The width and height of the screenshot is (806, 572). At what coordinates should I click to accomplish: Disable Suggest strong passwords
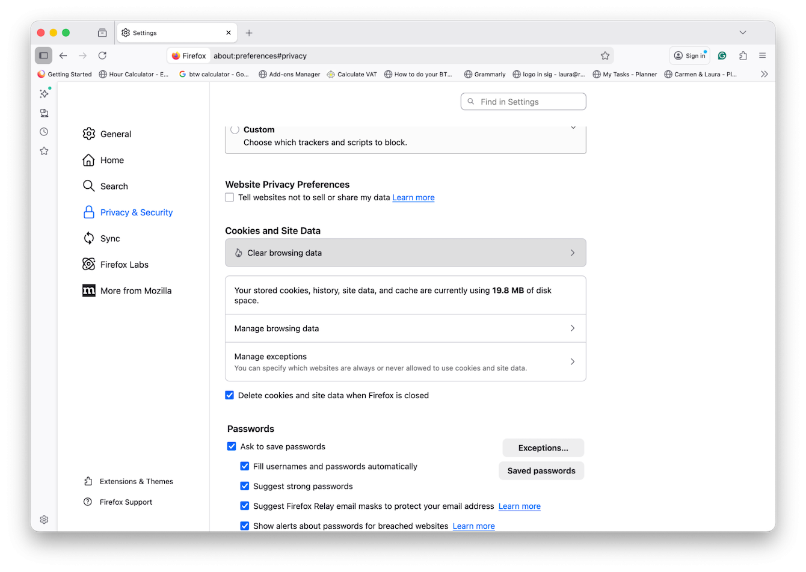(244, 486)
